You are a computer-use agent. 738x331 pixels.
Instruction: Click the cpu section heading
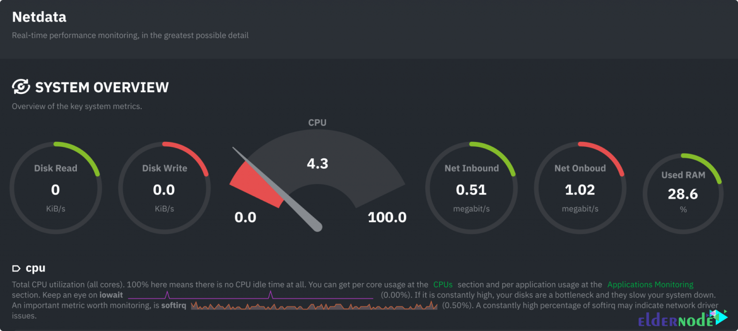pyautogui.click(x=36, y=268)
